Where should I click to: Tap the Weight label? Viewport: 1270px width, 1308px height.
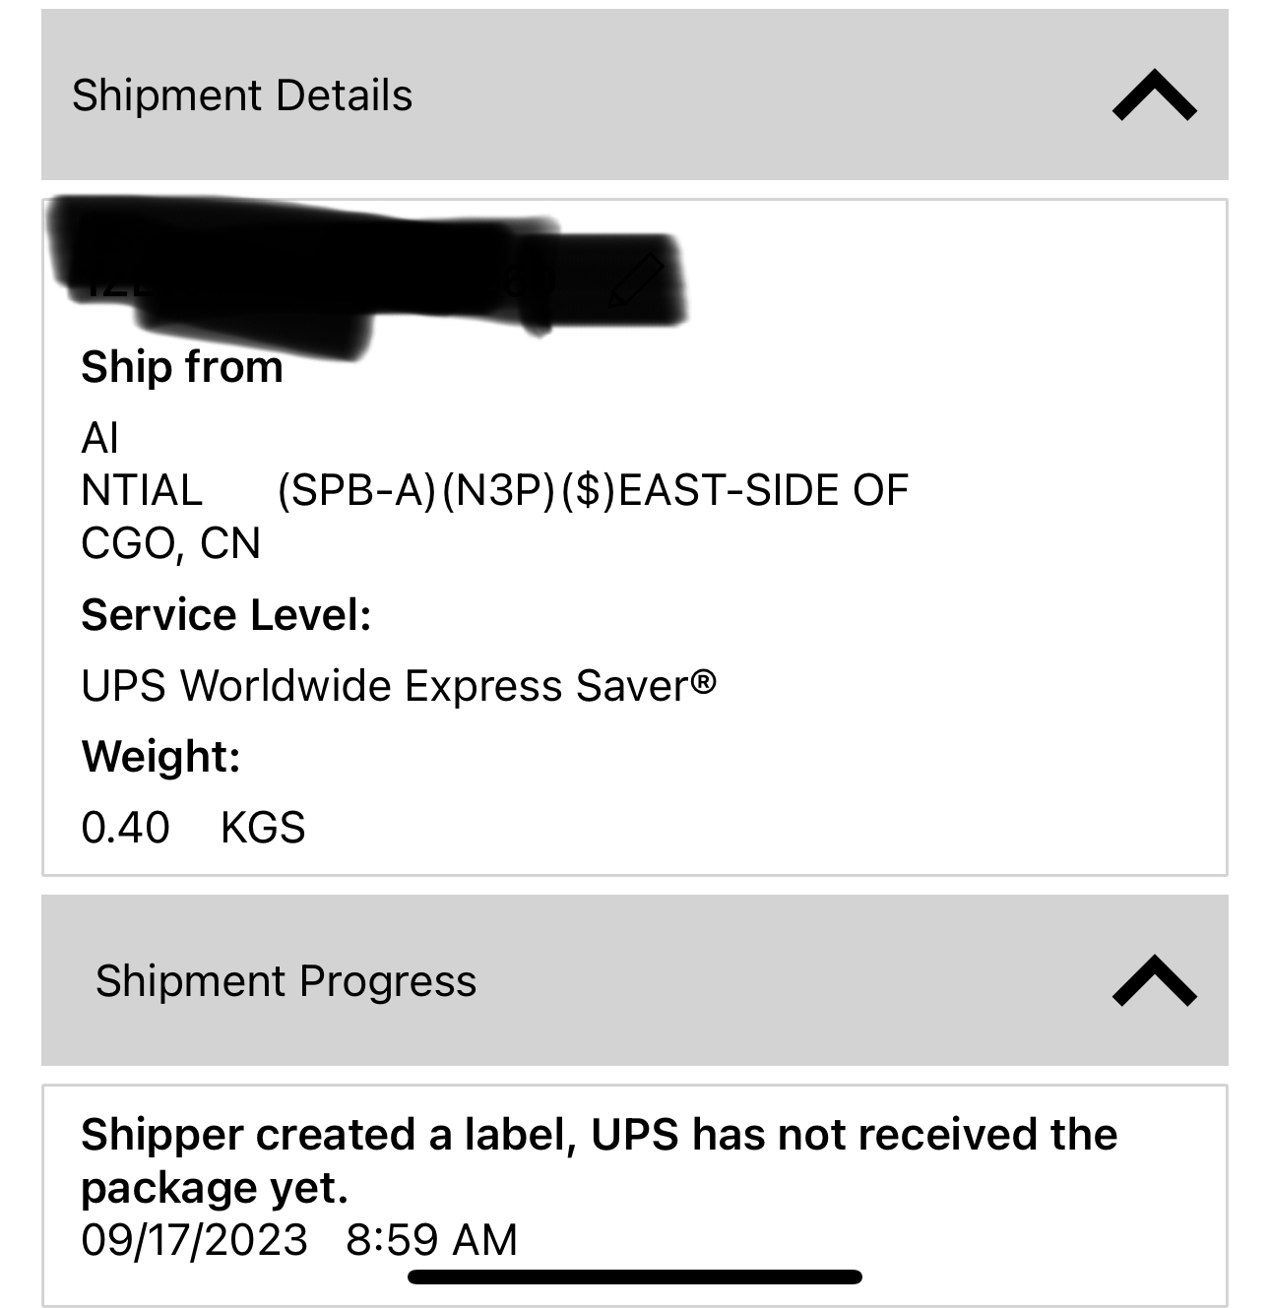pos(160,757)
